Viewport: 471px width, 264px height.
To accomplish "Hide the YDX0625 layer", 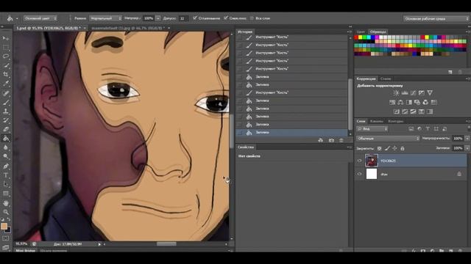I will coord(359,161).
